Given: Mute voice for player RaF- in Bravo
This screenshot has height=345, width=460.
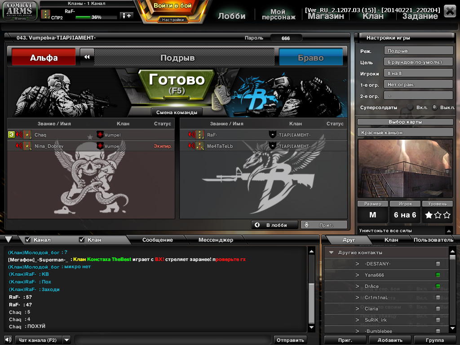Looking at the screenshot, I should click(x=191, y=135).
